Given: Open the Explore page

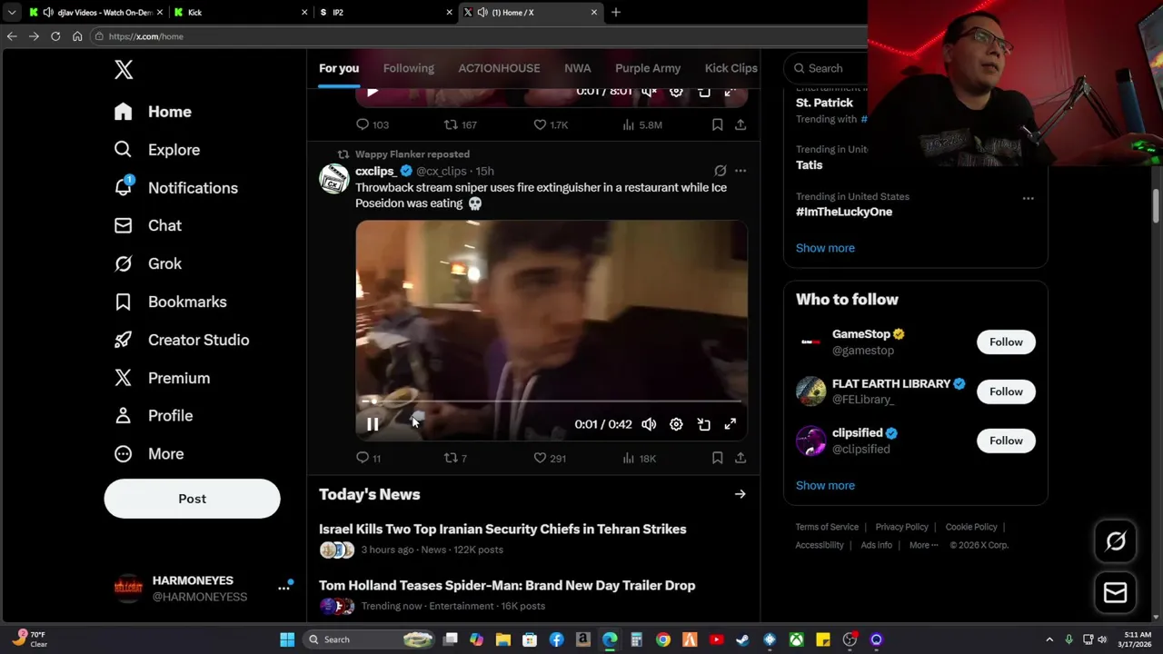Looking at the screenshot, I should (156, 150).
